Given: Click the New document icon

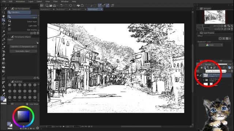Looking at the screenshot, I should (x=47, y=5).
